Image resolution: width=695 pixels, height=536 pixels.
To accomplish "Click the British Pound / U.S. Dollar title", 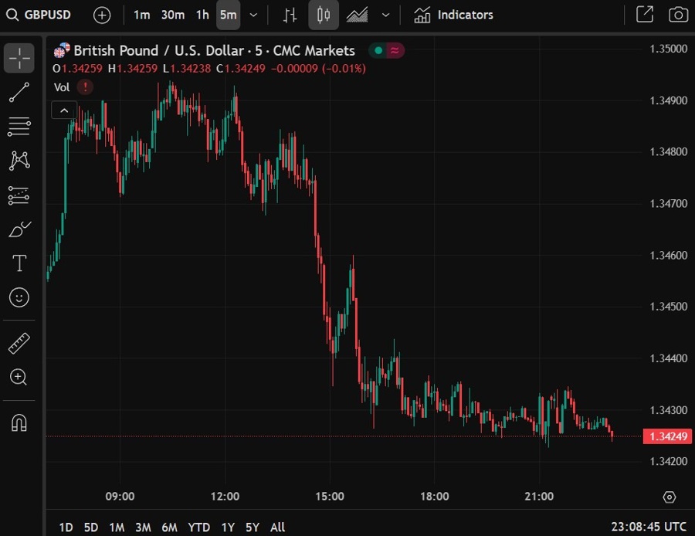I will (214, 50).
